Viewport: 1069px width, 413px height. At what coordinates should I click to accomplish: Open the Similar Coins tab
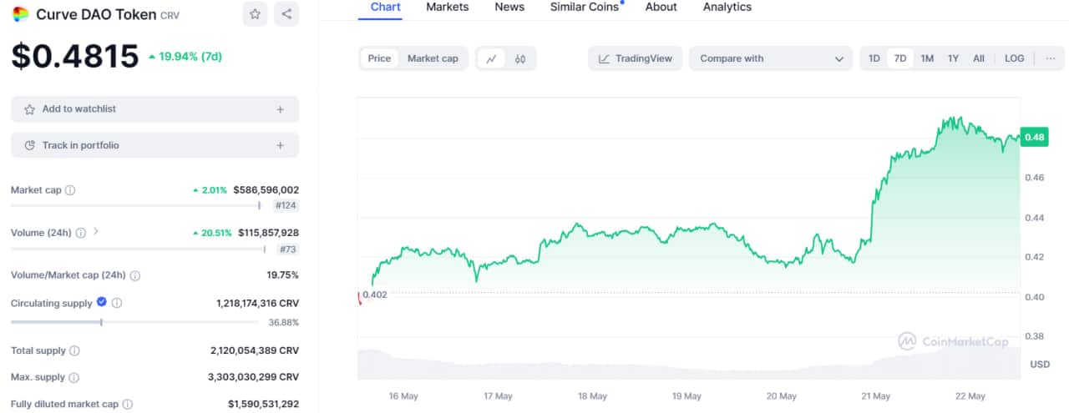(585, 7)
